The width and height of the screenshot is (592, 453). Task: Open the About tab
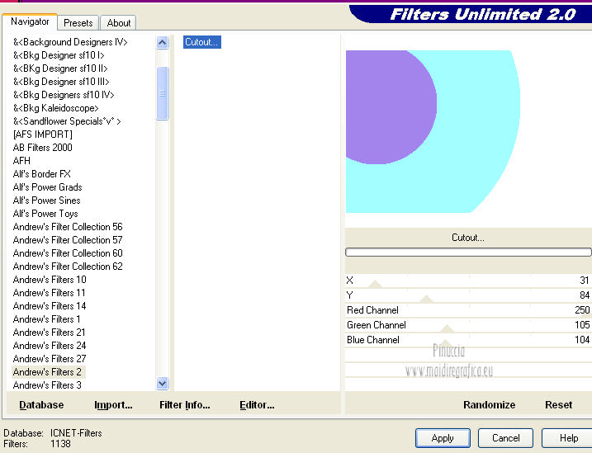tap(119, 23)
